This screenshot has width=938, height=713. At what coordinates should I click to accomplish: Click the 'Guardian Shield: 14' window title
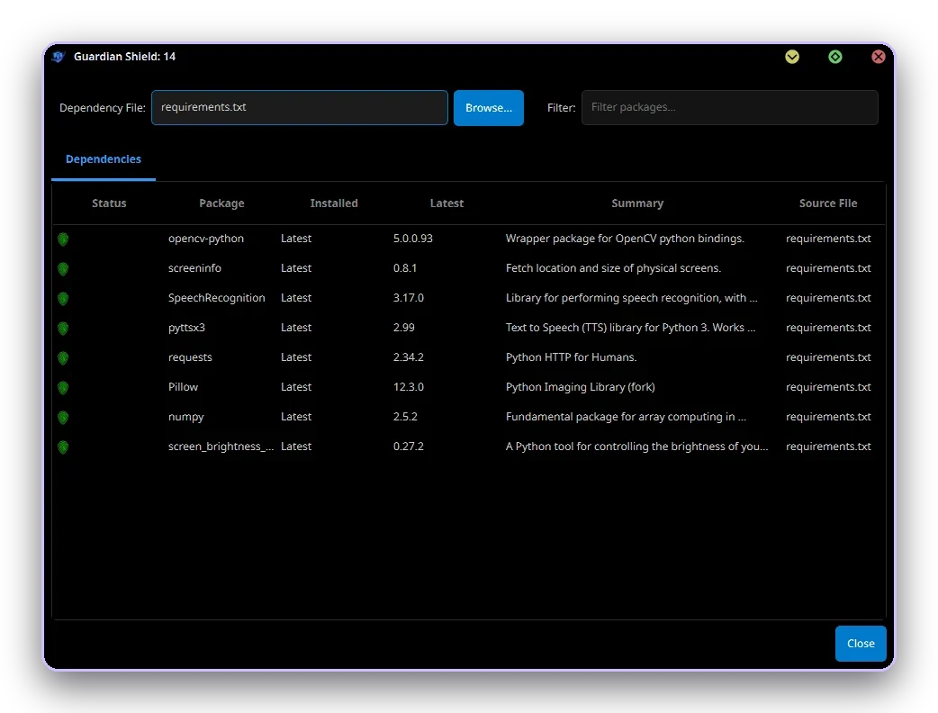[124, 57]
